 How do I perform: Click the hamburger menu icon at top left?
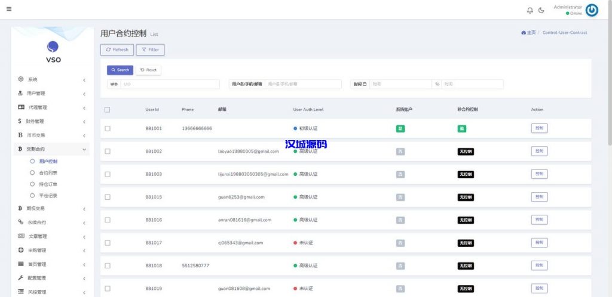(9, 9)
